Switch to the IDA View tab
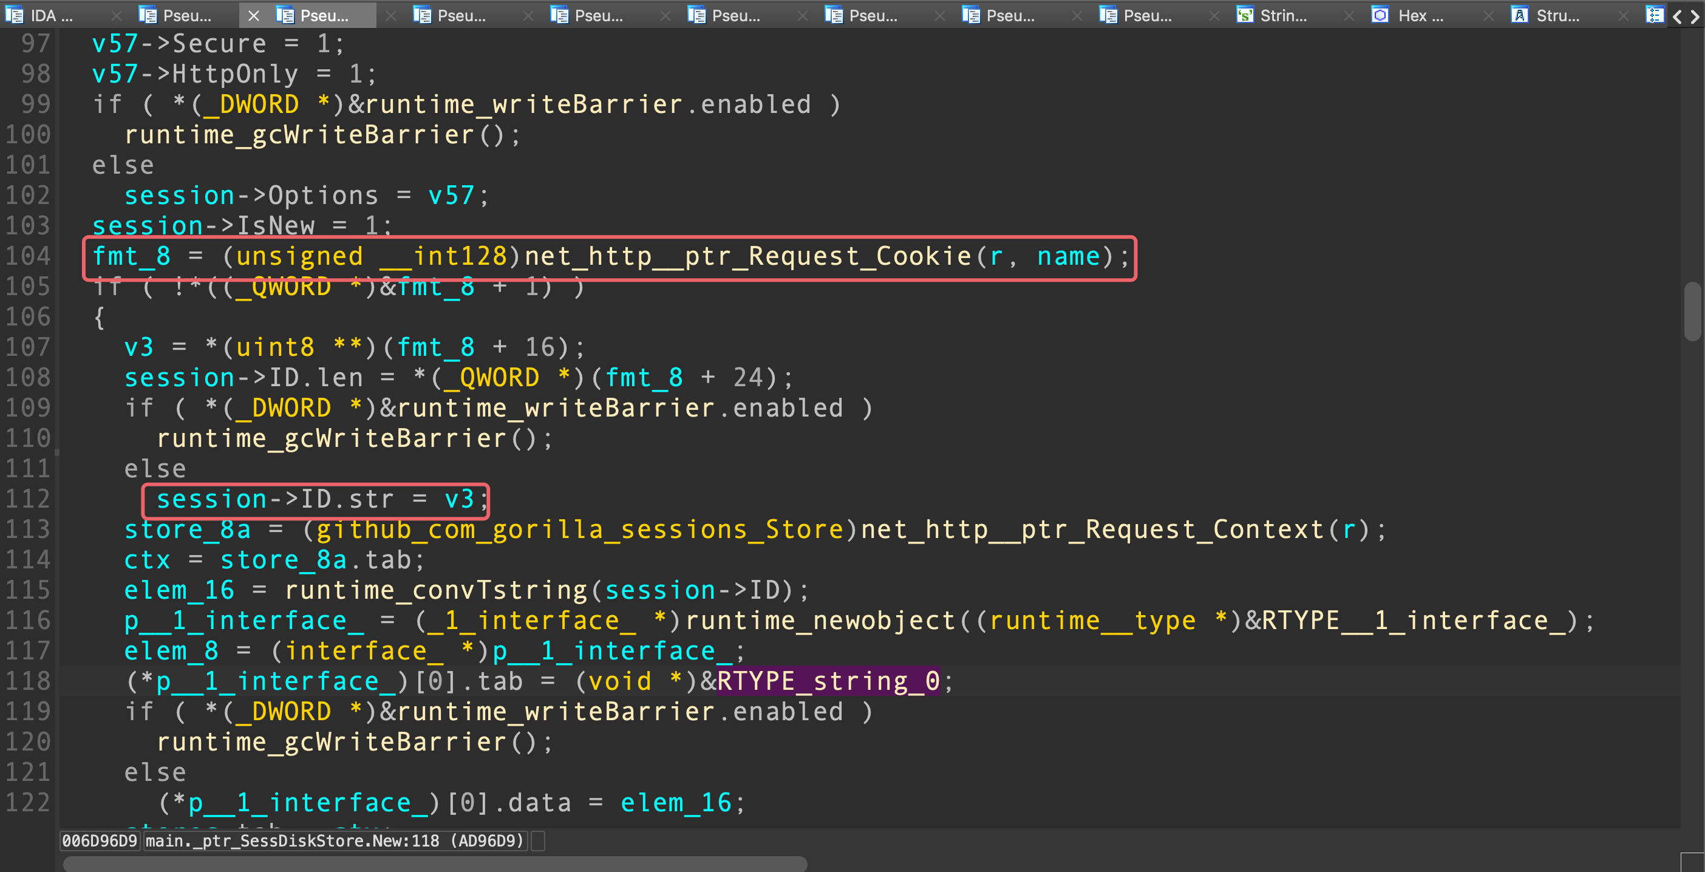The width and height of the screenshot is (1705, 872). pyautogui.click(x=52, y=15)
